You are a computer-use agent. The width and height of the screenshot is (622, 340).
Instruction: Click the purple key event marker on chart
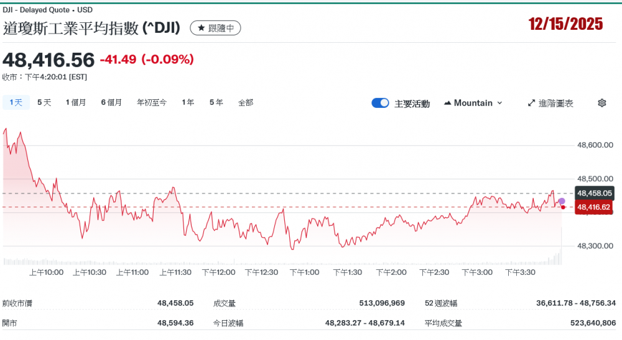pyautogui.click(x=562, y=201)
